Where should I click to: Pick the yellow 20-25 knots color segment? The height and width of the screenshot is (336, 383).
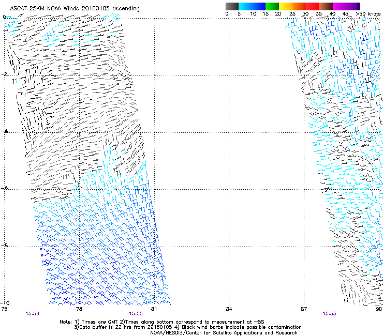(x=286, y=6)
